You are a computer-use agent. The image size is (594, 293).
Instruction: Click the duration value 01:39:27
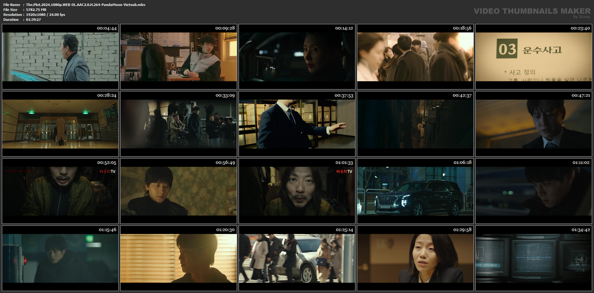click(x=33, y=19)
